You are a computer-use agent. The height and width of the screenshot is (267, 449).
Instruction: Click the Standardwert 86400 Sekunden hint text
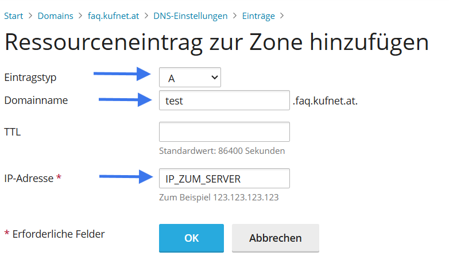coord(222,151)
